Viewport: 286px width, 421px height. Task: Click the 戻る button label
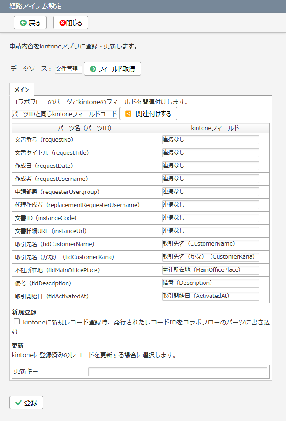(x=34, y=23)
